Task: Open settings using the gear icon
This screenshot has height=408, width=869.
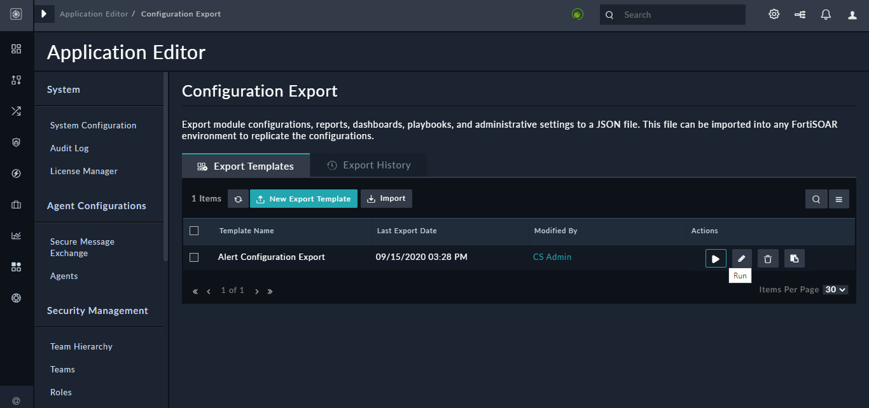Action: tap(774, 14)
